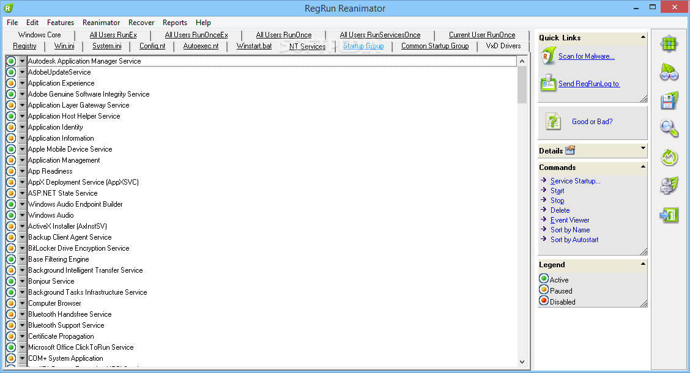Click the arrow icon beside Service Startup
Image resolution: width=690 pixels, height=373 pixels.
[543, 180]
